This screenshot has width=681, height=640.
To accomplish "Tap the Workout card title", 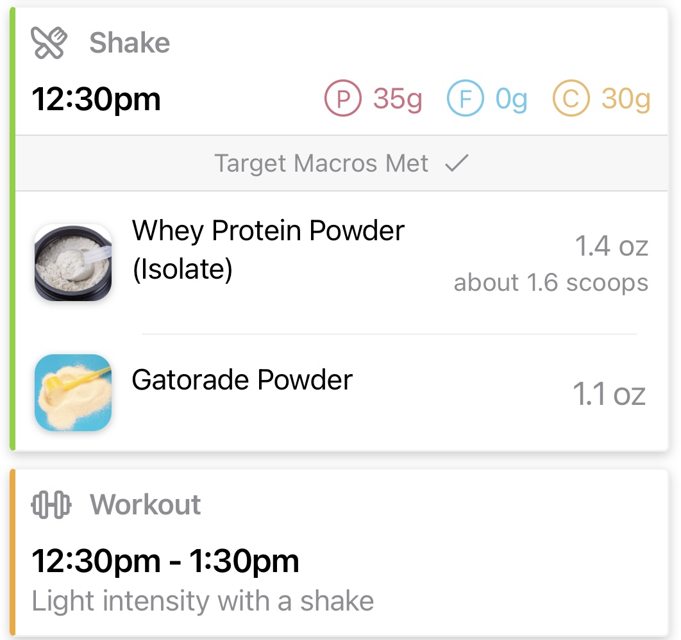I will click(x=146, y=505).
